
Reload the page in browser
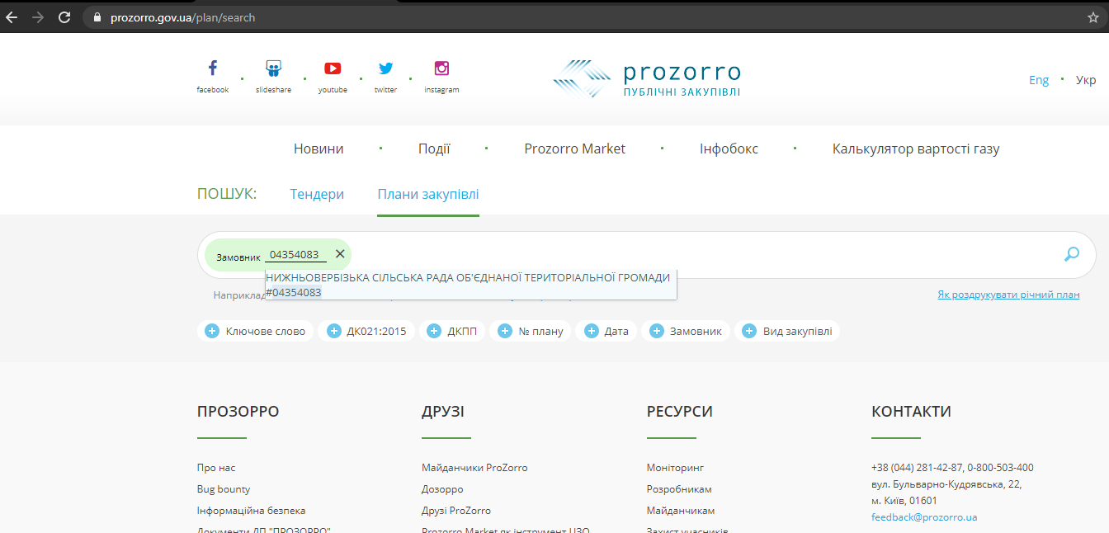tap(64, 17)
